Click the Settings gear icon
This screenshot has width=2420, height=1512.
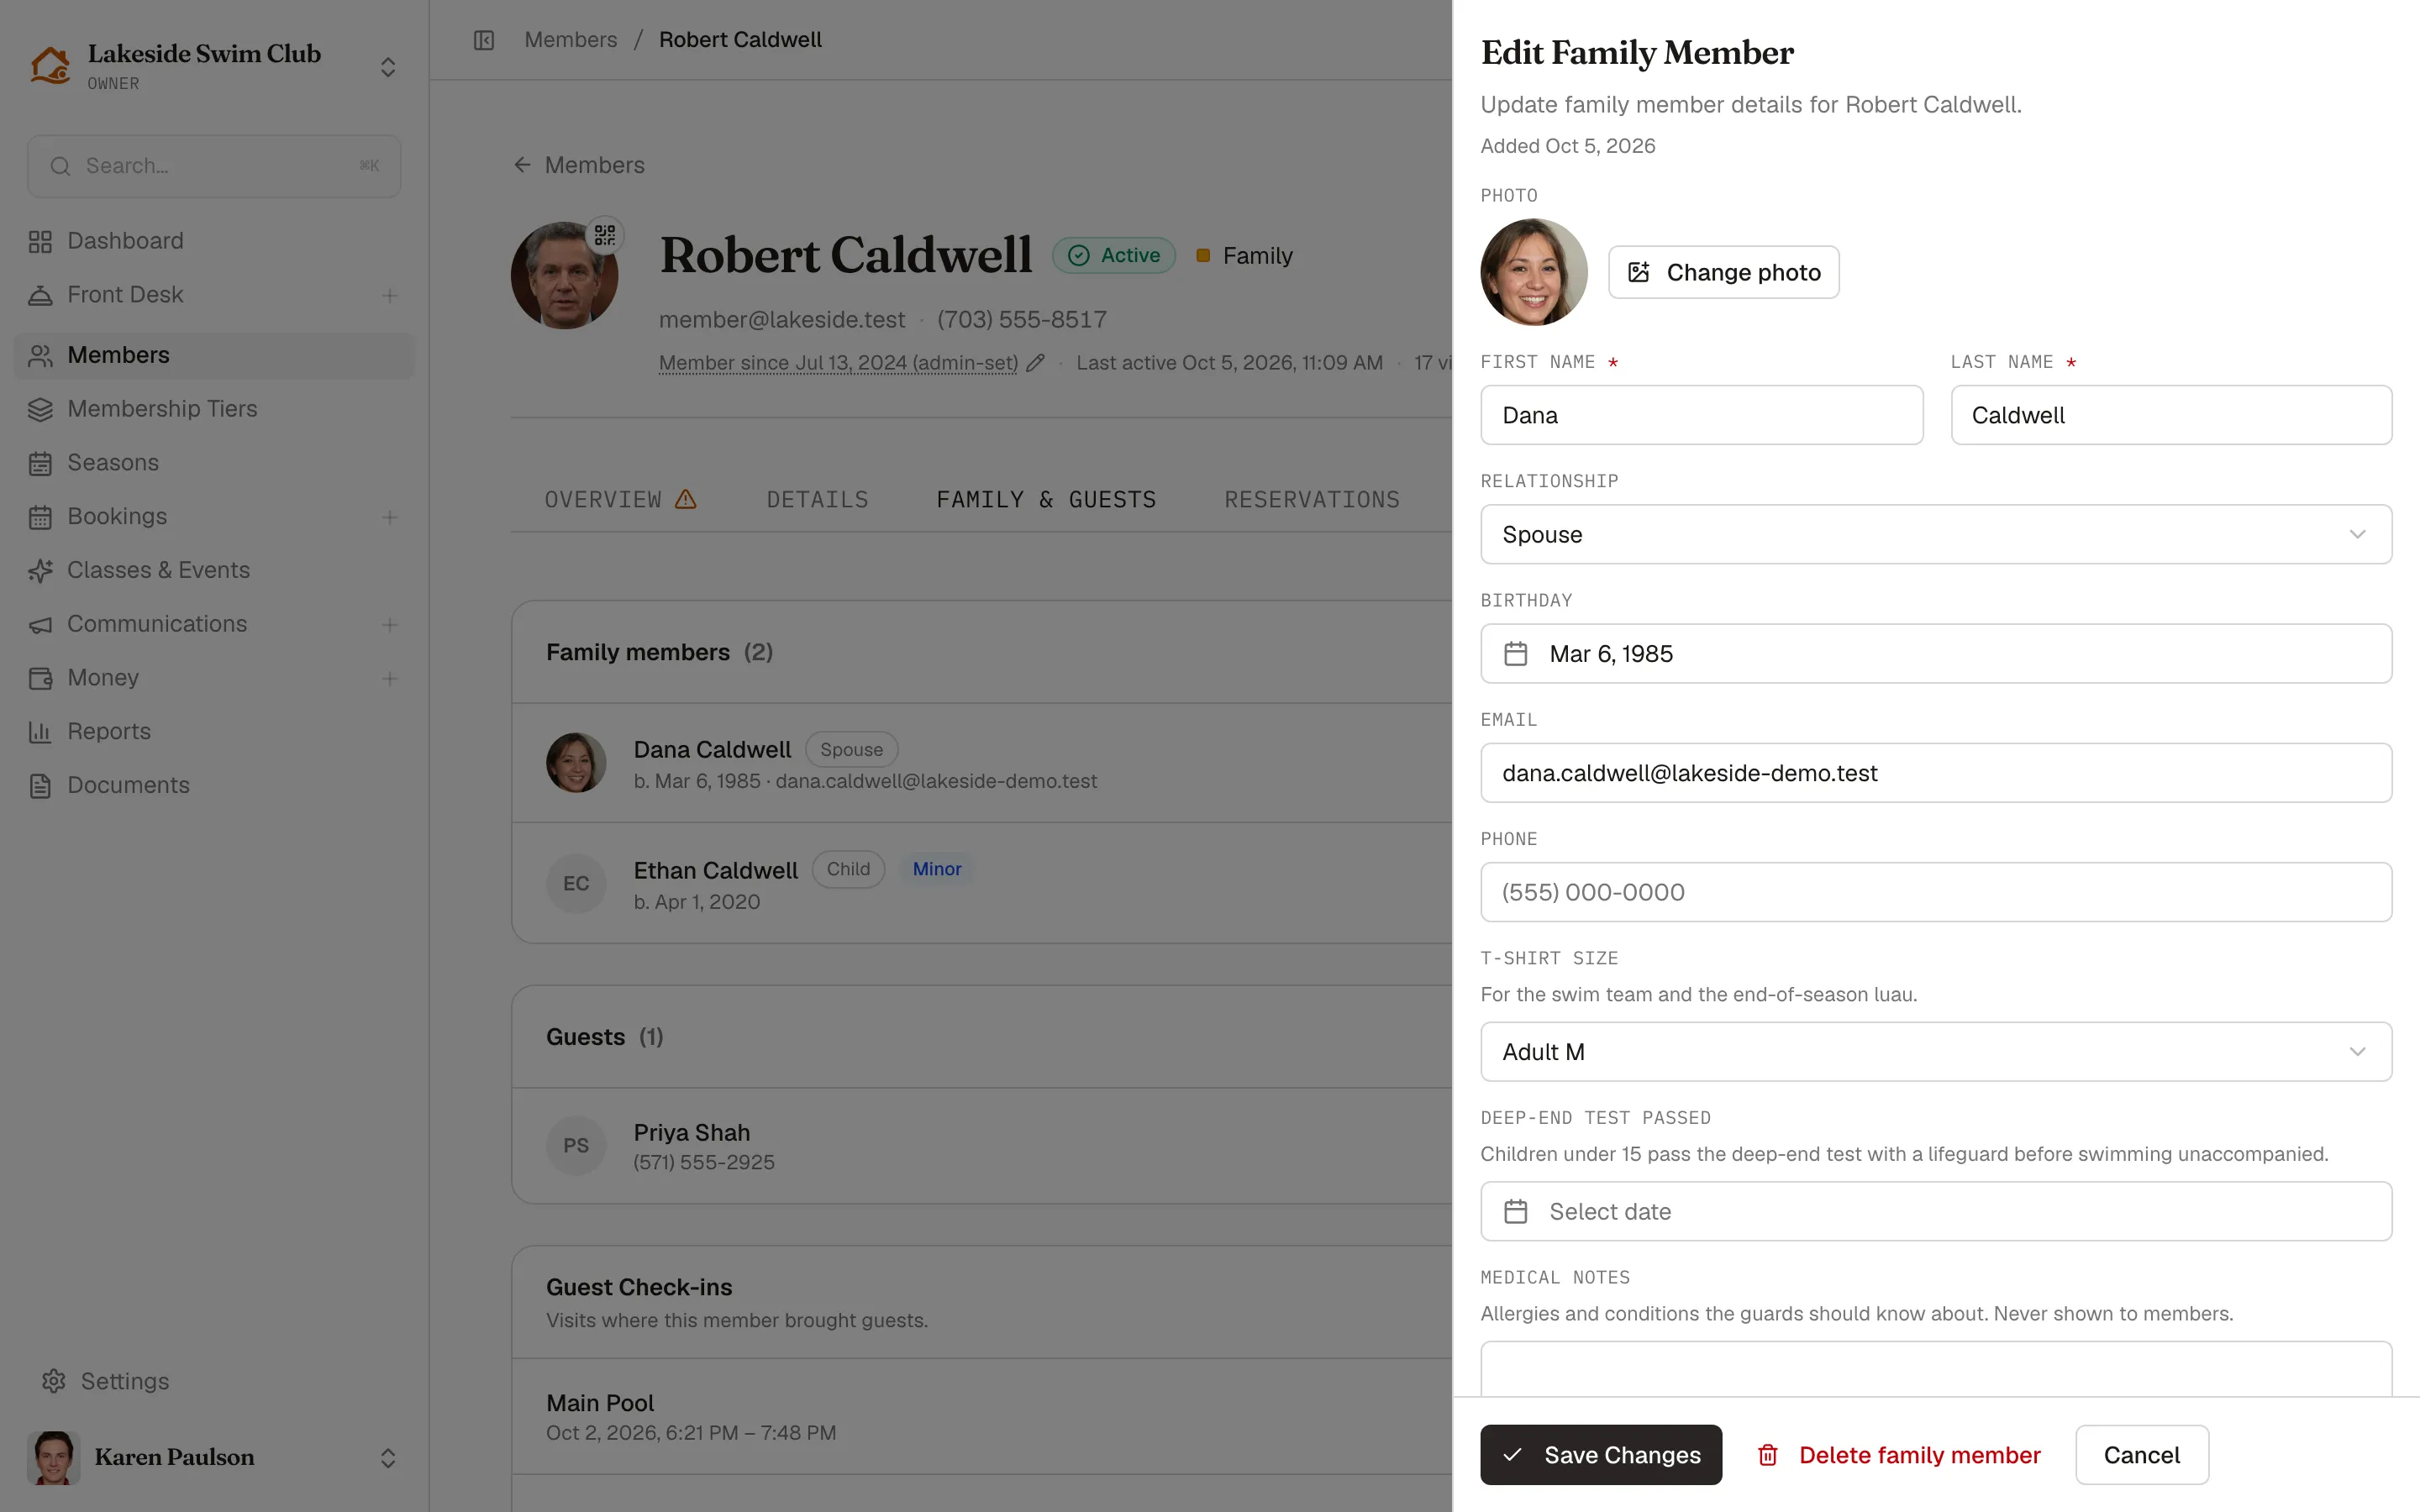tap(54, 1381)
